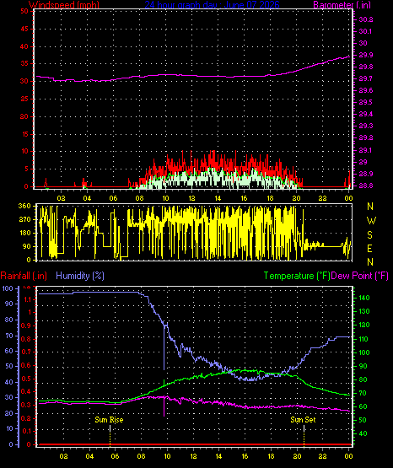Click the 90 temperature axis value
This screenshot has width=393, height=468.
coord(363,366)
